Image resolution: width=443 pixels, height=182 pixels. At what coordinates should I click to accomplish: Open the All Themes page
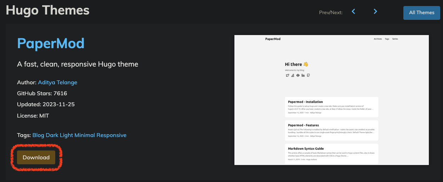tap(421, 13)
